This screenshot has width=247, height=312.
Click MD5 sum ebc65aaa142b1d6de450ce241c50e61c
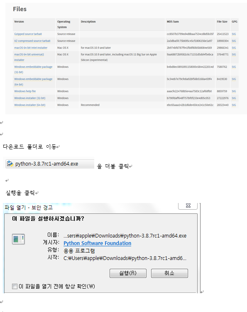(x=190, y=105)
